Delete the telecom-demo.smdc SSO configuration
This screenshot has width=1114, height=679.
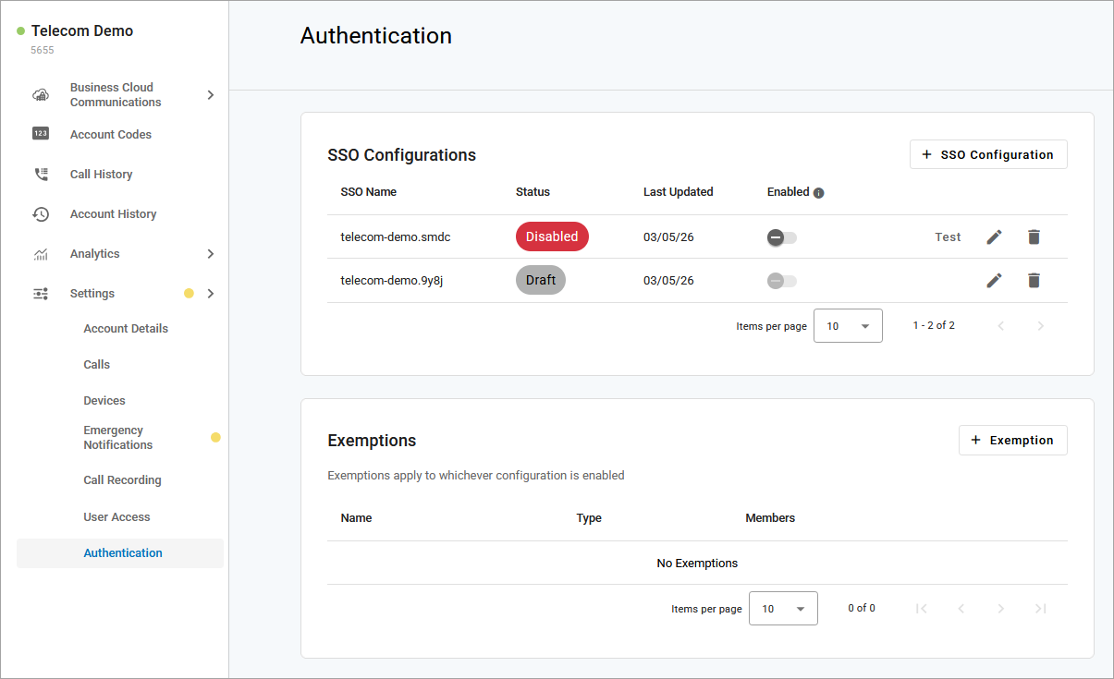pyautogui.click(x=1034, y=237)
